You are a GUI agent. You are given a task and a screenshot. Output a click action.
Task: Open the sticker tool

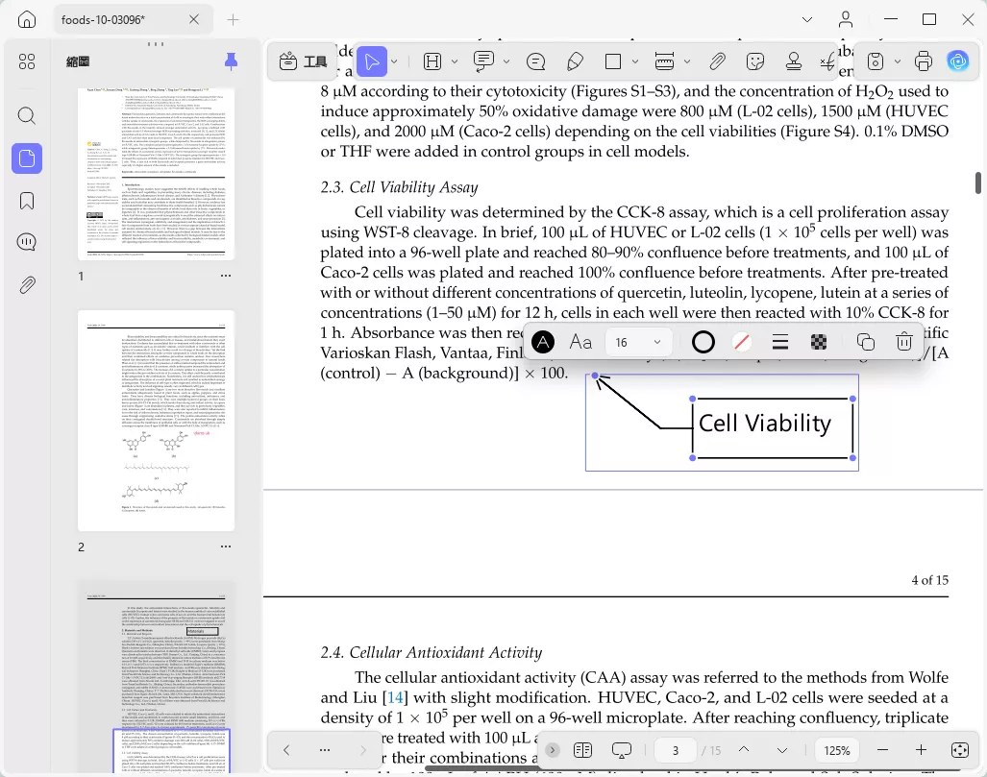click(x=754, y=61)
